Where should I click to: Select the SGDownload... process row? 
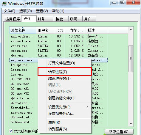24,117
